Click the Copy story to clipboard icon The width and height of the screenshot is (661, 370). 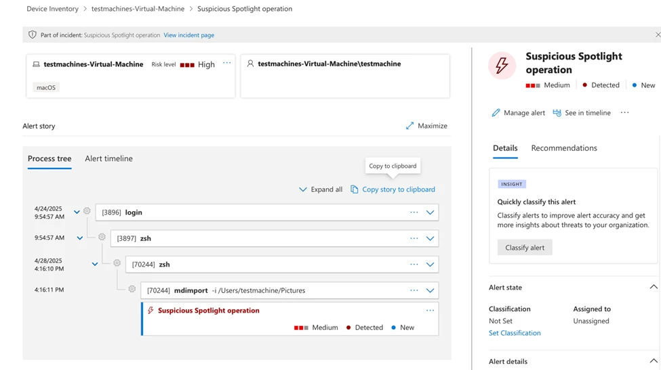(x=354, y=189)
